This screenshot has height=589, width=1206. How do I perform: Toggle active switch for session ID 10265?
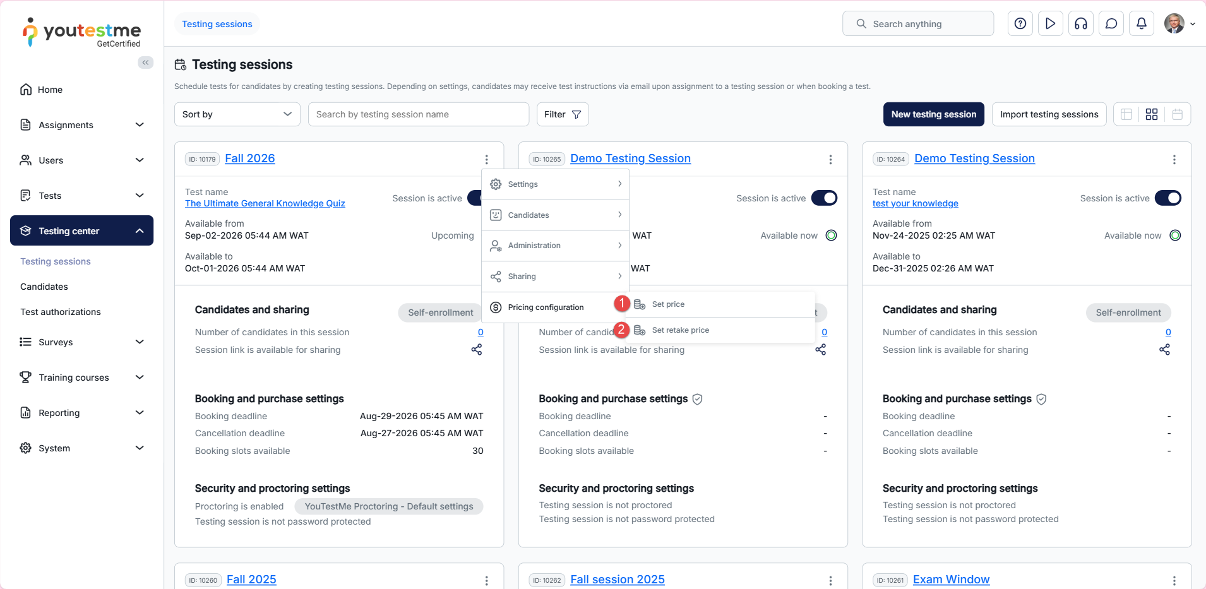[x=824, y=198]
